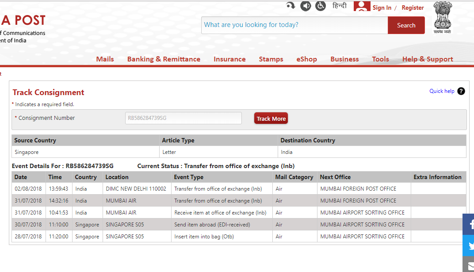Viewport: 474px width, 272px height.
Task: Click the time cell 10:41:53
Action: (58, 212)
